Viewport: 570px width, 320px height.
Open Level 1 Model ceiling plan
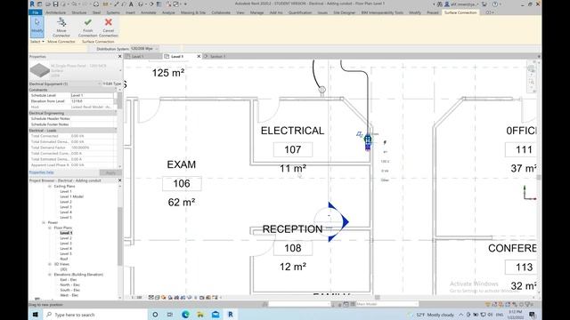pos(71,196)
